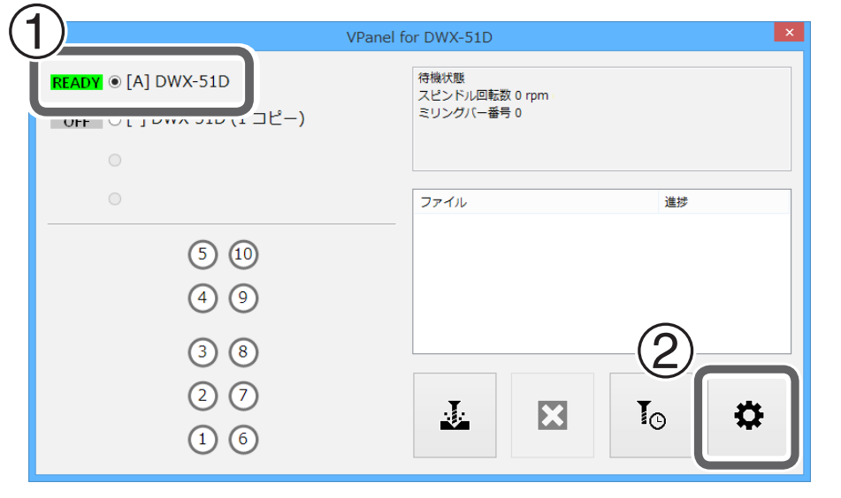Image resolution: width=841 pixels, height=498 pixels.
Task: Click milling bur slot number 10
Action: point(243,254)
